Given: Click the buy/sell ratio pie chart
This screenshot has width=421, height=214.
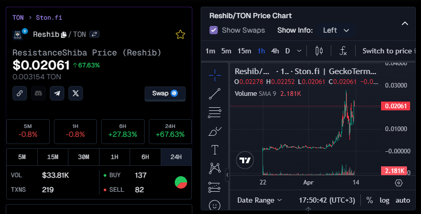Looking at the screenshot, I should pos(181,182).
